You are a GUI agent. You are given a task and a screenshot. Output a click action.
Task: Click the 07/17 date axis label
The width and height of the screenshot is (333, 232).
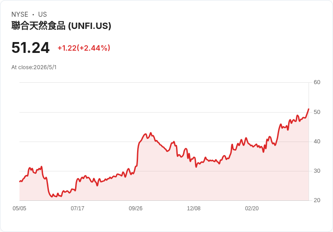[x=77, y=208]
